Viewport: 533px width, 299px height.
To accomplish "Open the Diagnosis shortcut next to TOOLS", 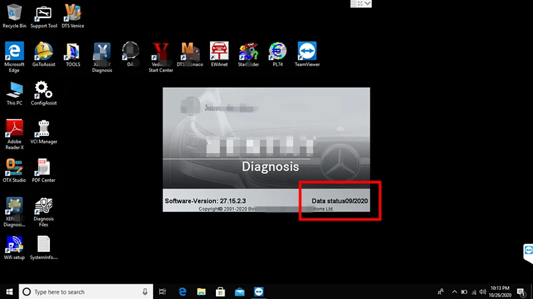I will (x=102, y=57).
